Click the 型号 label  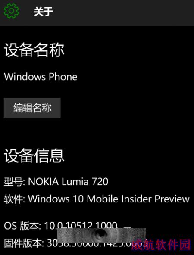coord(13,182)
